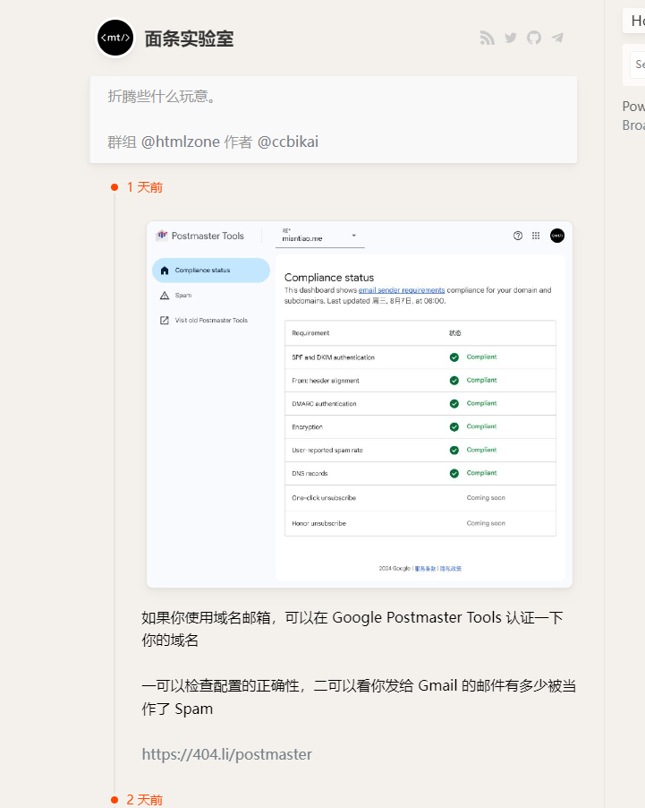Screen dimensions: 645x808
Task: Click the help question mark icon
Action: click(x=518, y=236)
